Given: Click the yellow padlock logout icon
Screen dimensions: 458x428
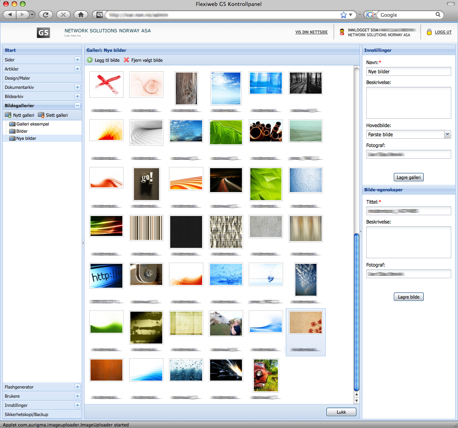Looking at the screenshot, I should 429,32.
